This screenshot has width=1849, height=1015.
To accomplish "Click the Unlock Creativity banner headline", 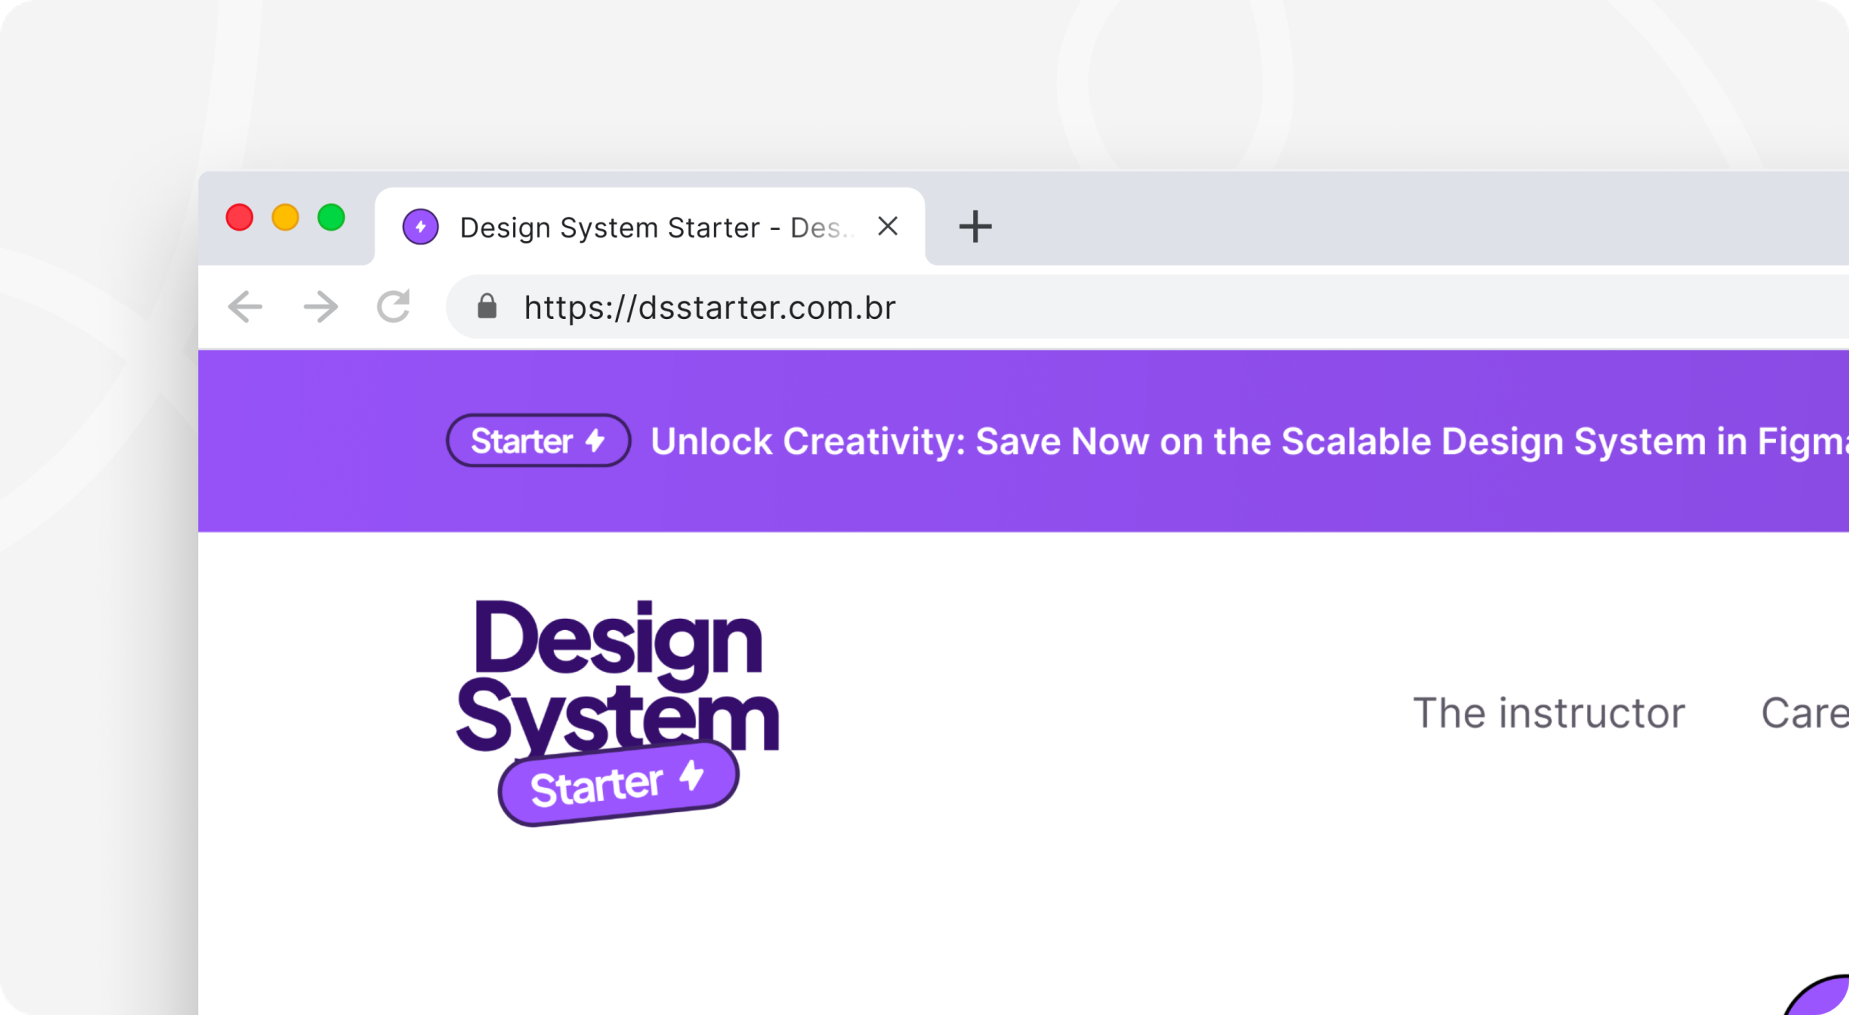I will 1249,442.
